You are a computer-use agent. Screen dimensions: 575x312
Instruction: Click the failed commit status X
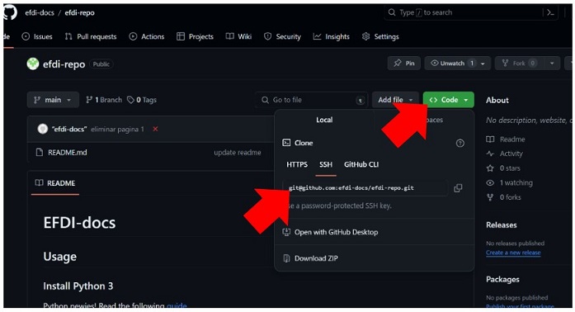tap(155, 129)
